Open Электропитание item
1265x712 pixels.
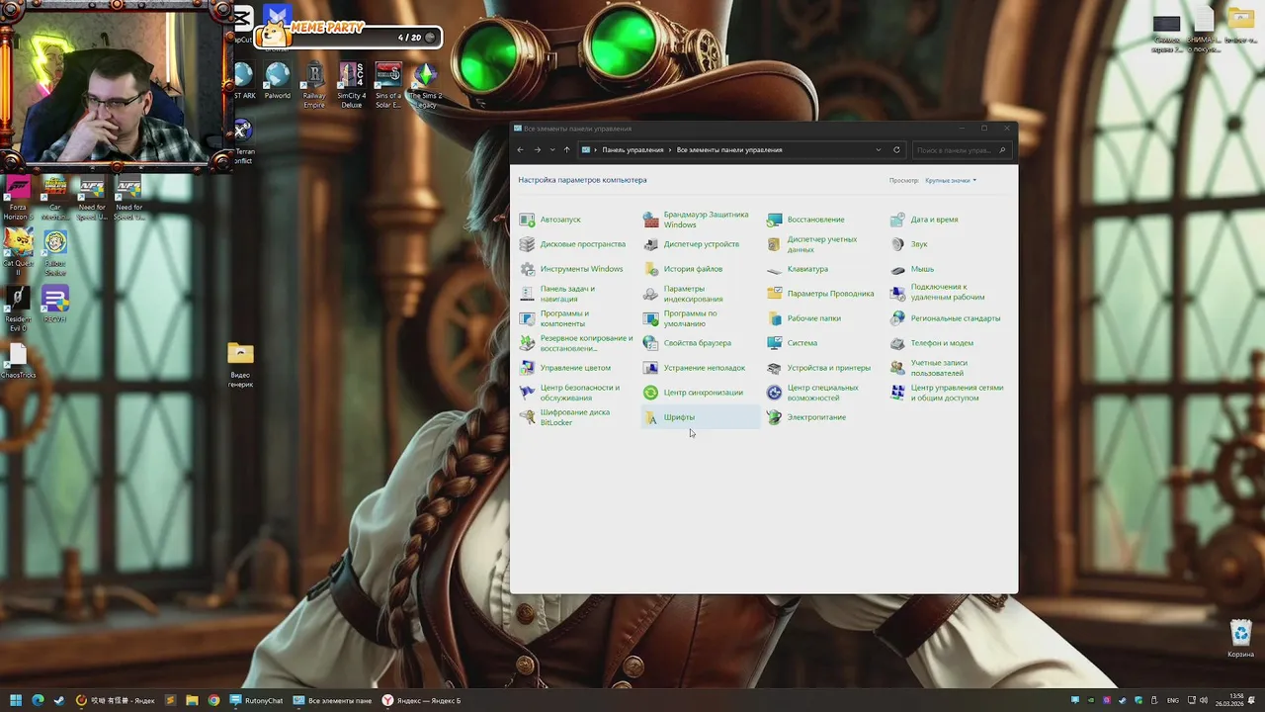(806, 417)
